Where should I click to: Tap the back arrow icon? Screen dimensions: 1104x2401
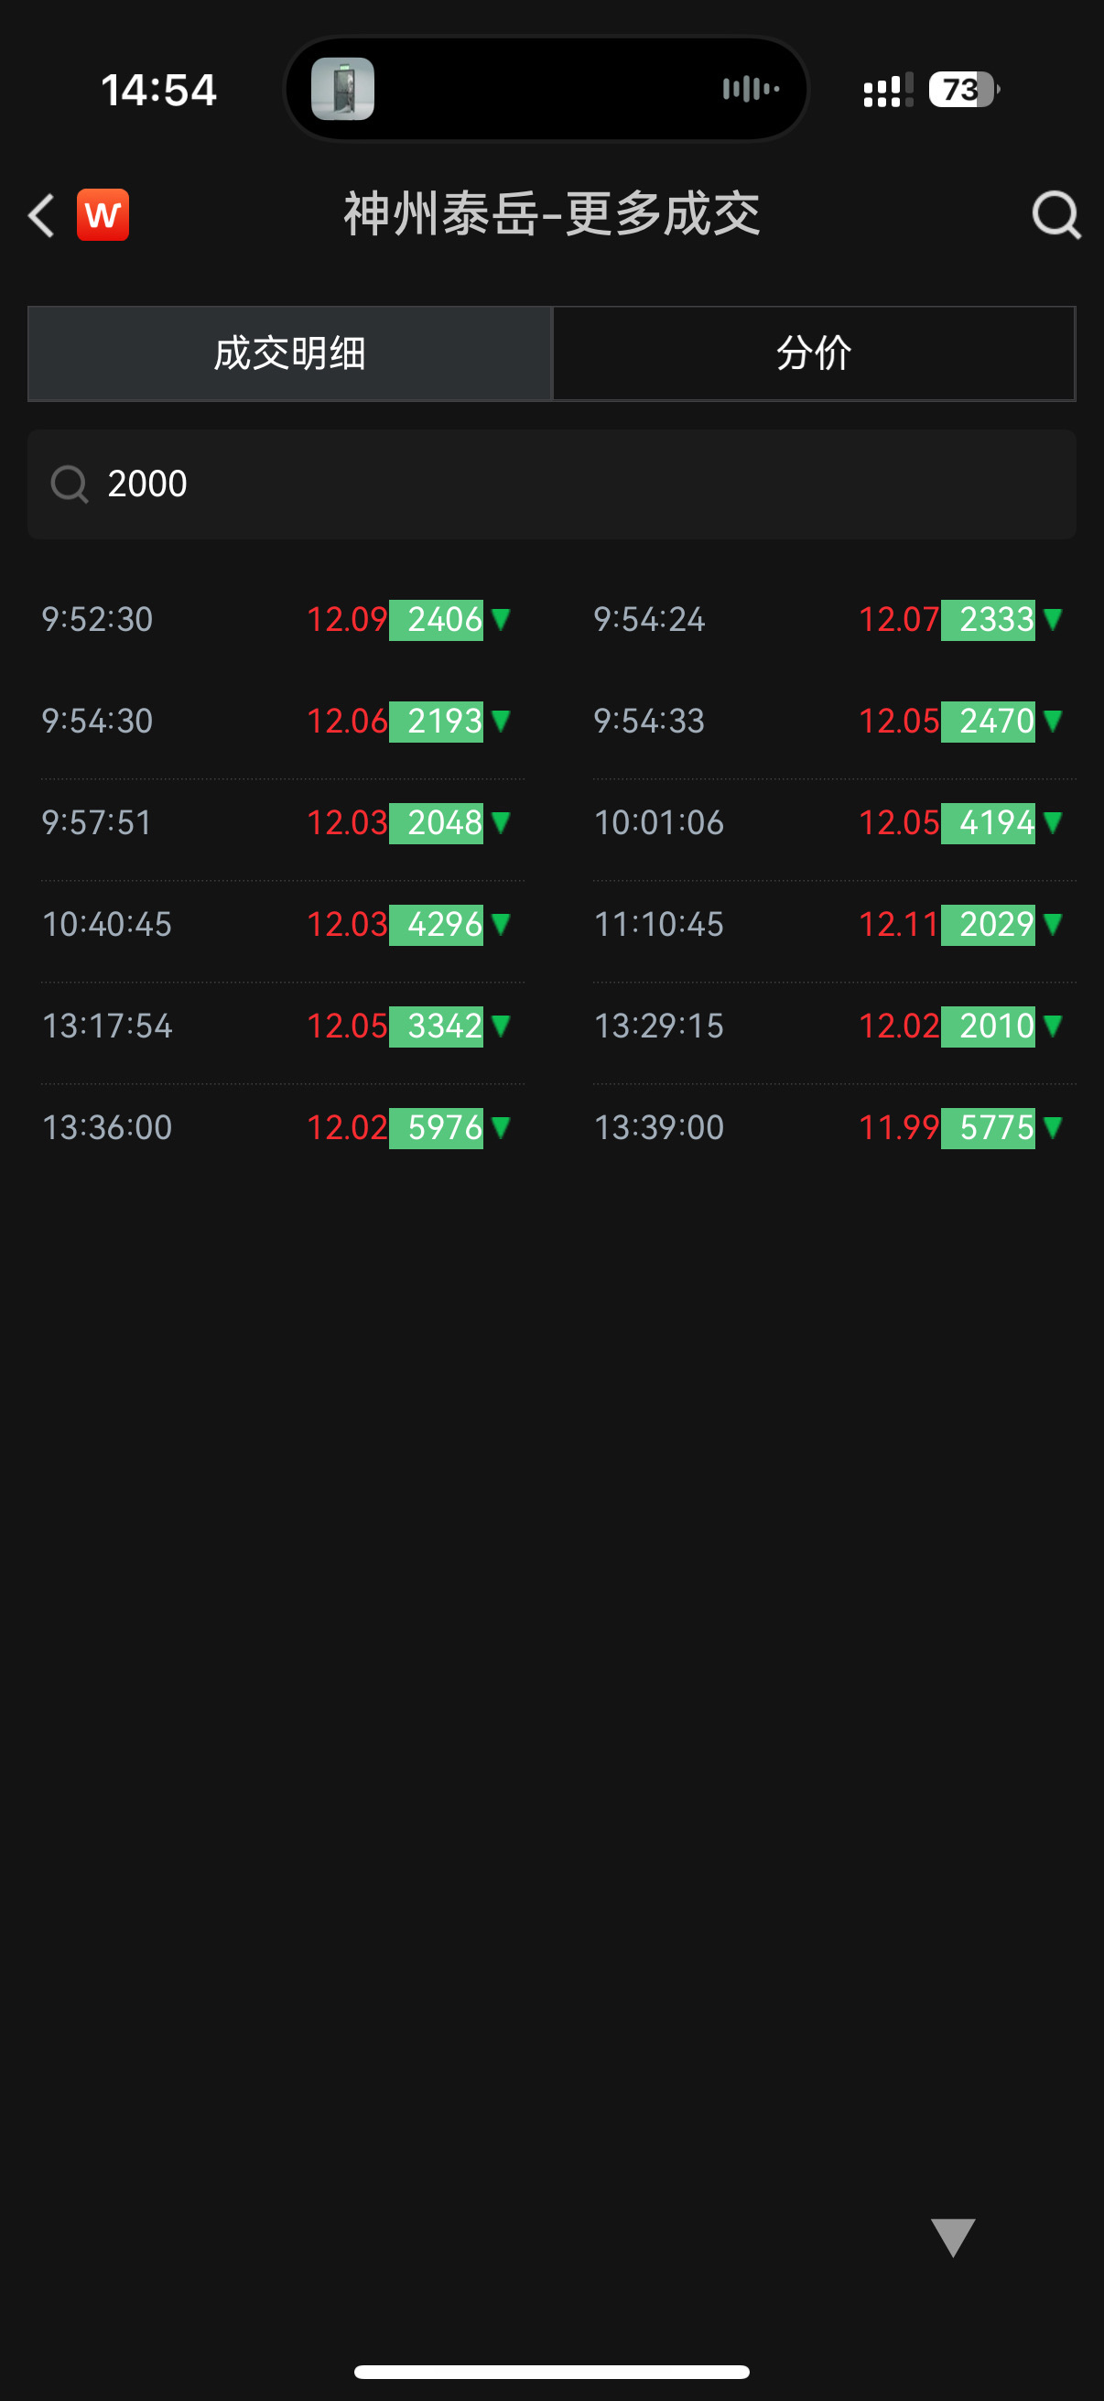click(x=42, y=215)
